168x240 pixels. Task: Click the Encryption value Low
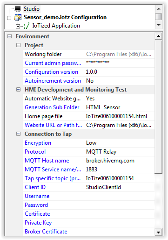click(x=119, y=143)
